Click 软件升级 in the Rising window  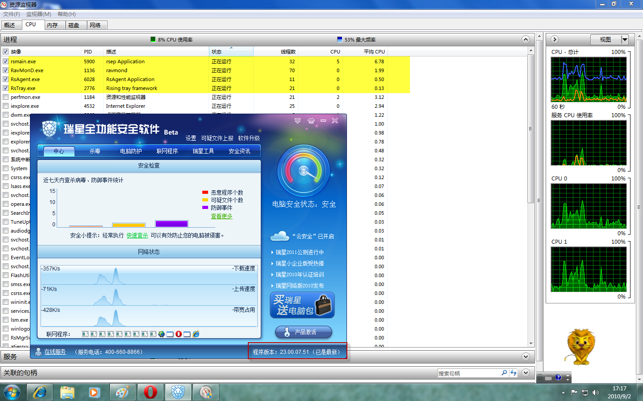[x=249, y=138]
